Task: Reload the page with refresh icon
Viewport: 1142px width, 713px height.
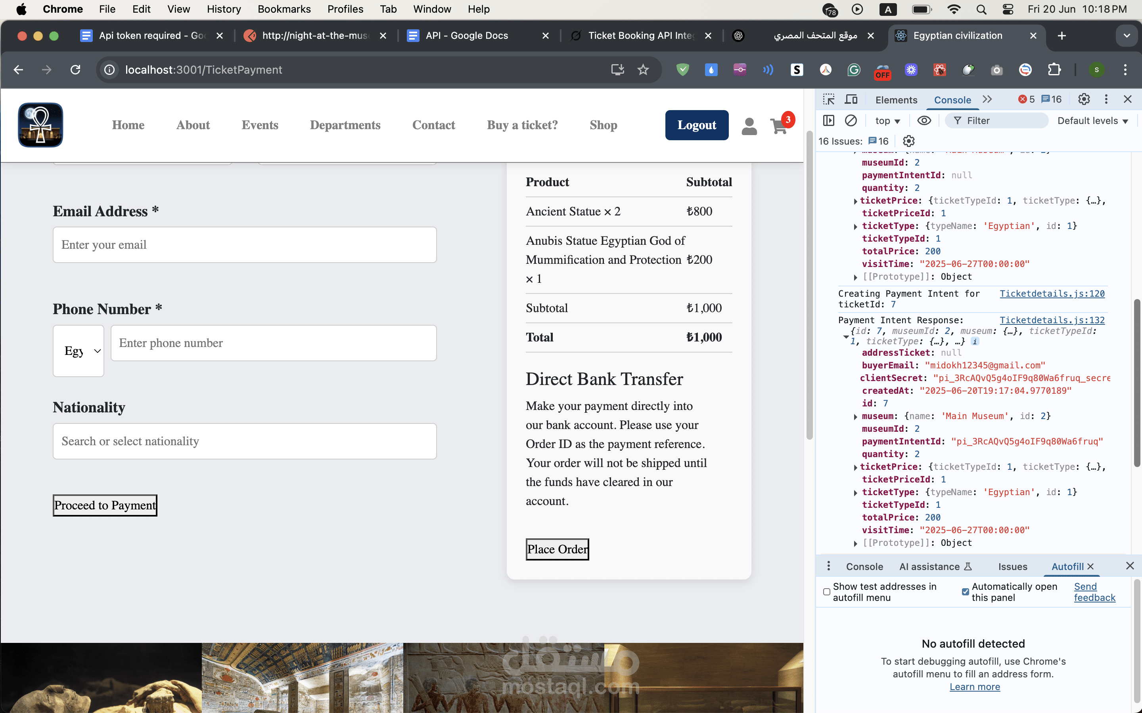Action: pyautogui.click(x=75, y=70)
